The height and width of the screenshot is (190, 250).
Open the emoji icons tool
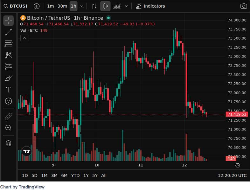[9, 101]
